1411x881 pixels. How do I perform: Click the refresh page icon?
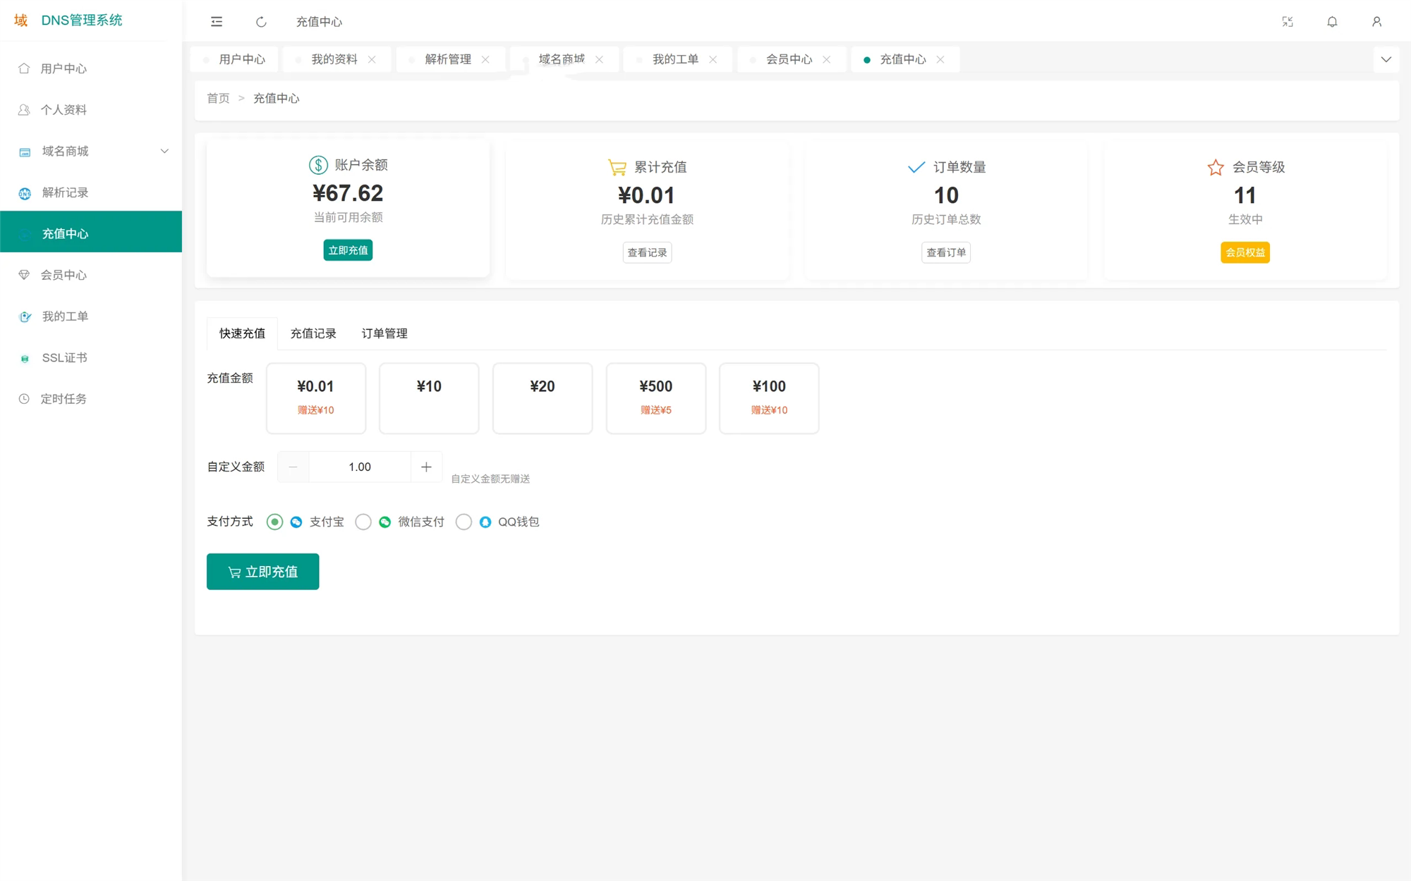[261, 22]
